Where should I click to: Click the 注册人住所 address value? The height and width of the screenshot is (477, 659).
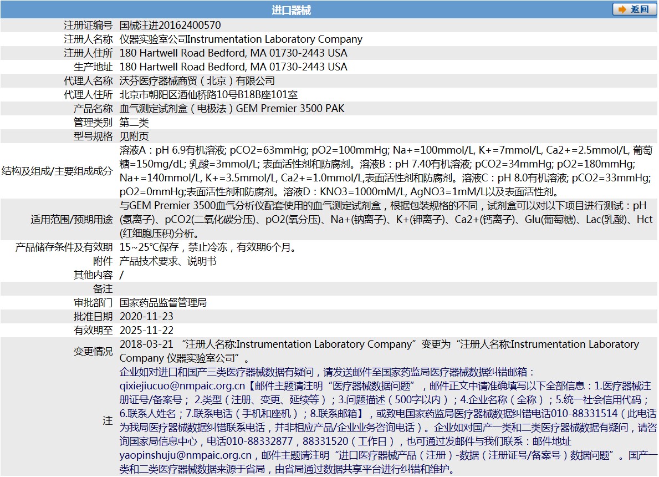click(233, 53)
